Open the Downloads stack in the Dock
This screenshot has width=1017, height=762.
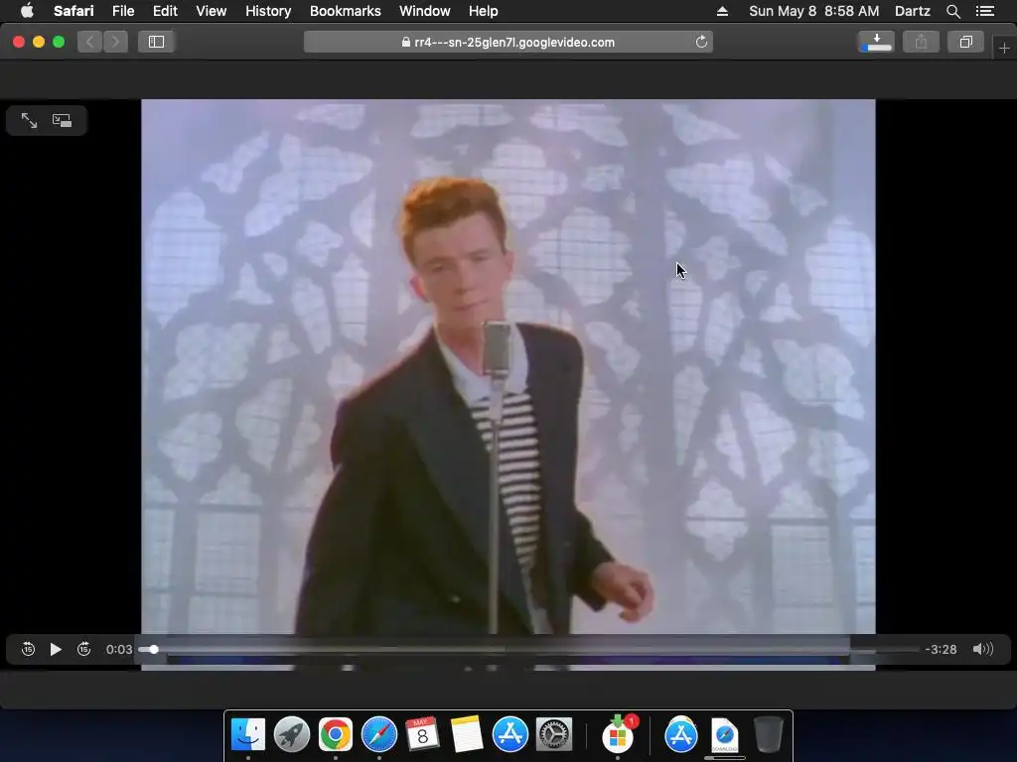(724, 735)
